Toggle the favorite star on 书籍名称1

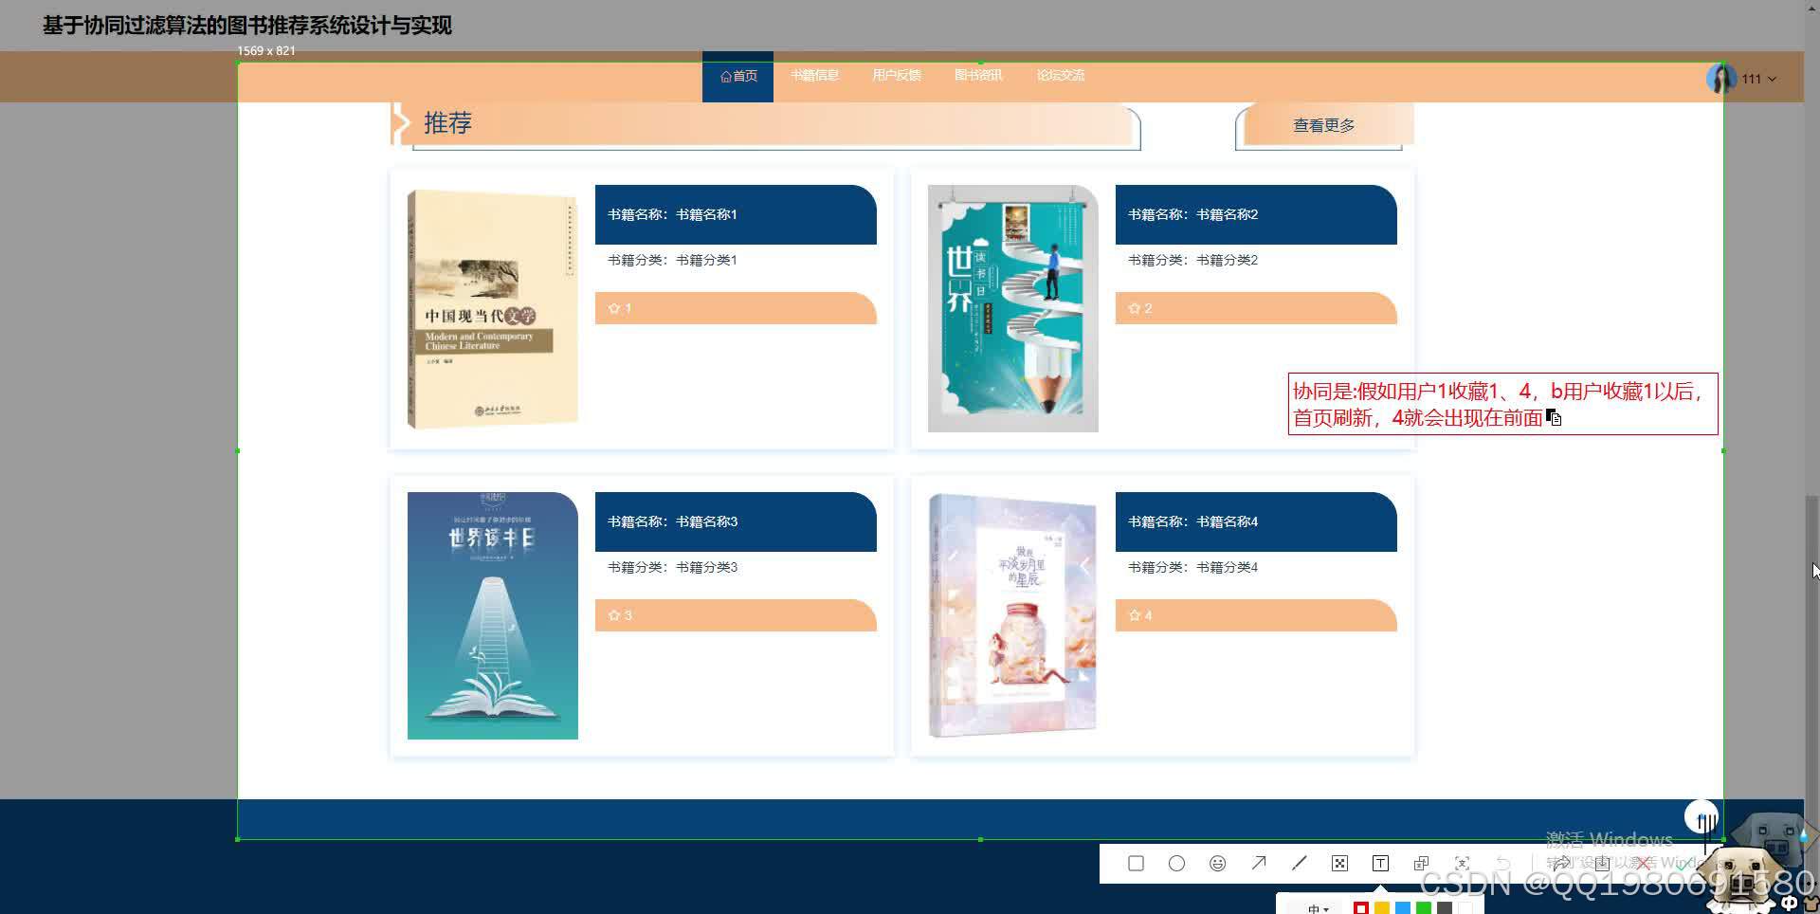coord(614,308)
